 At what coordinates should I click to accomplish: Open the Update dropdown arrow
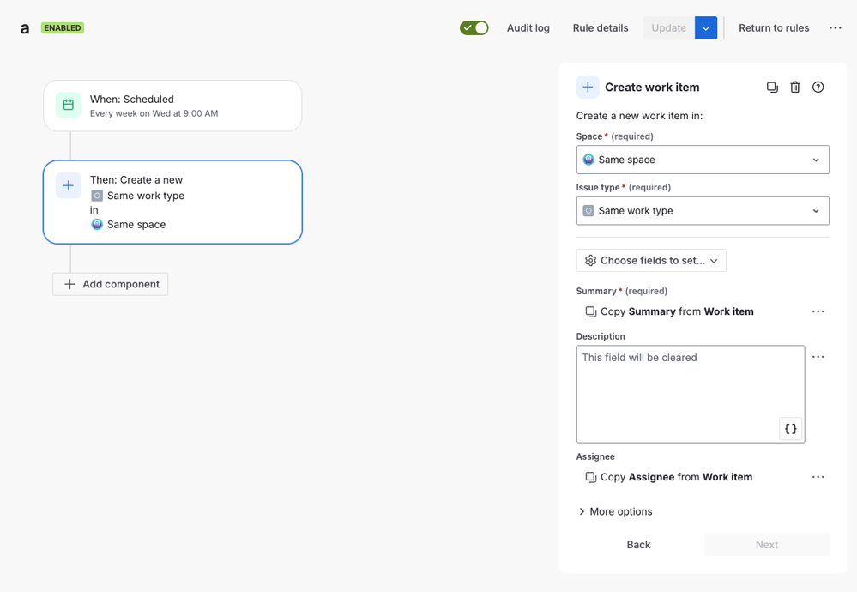coord(706,27)
